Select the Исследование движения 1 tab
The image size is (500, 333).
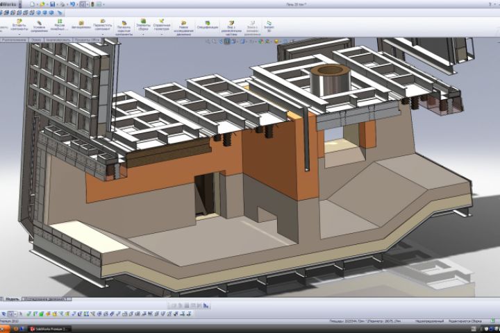tap(47, 299)
